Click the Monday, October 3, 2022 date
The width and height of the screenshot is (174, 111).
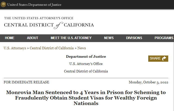pos(148,82)
